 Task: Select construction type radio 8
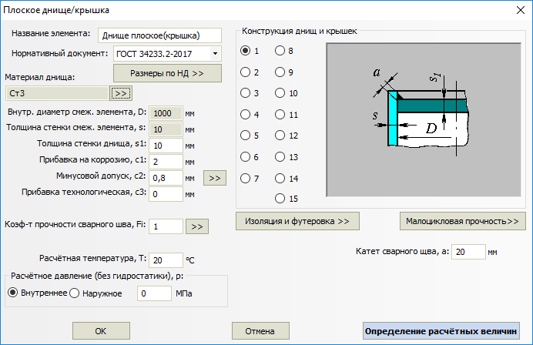click(280, 51)
